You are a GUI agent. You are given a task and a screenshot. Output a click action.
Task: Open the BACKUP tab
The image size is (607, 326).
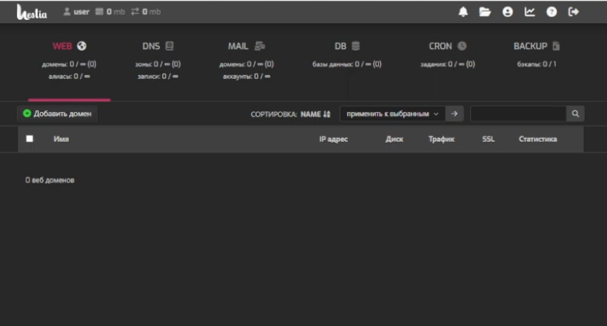pos(536,46)
